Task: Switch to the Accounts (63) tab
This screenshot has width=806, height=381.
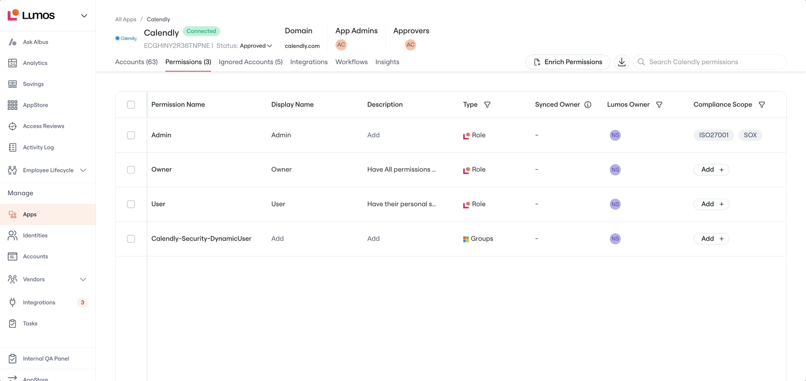Action: (136, 62)
